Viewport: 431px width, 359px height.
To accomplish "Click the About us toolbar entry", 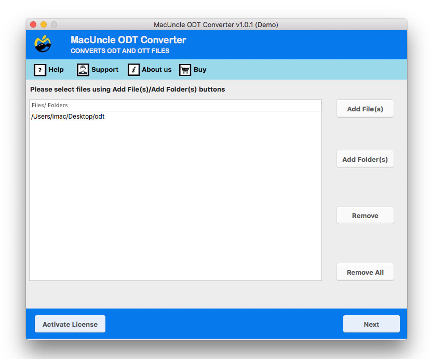I will [x=156, y=70].
